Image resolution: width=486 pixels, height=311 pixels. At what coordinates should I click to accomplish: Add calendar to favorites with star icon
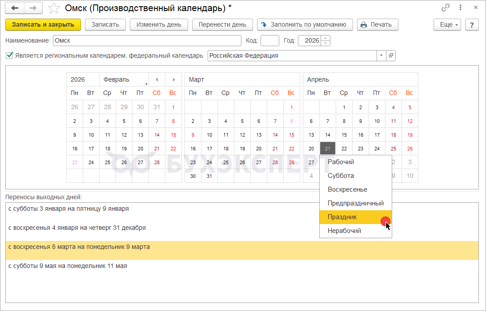click(x=54, y=8)
